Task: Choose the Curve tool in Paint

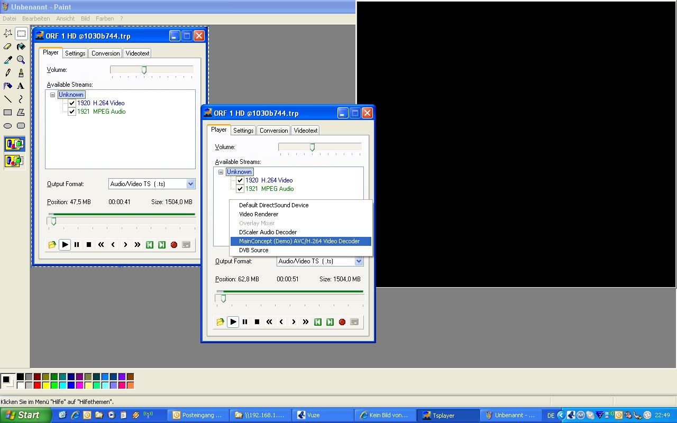Action: pyautogui.click(x=21, y=99)
